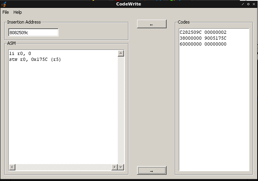Click the minimize window icon
The width and height of the screenshot is (258, 181).
point(243,4)
